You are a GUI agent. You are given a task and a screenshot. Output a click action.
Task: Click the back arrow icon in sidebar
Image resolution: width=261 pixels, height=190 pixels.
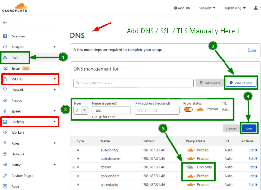point(5,22)
